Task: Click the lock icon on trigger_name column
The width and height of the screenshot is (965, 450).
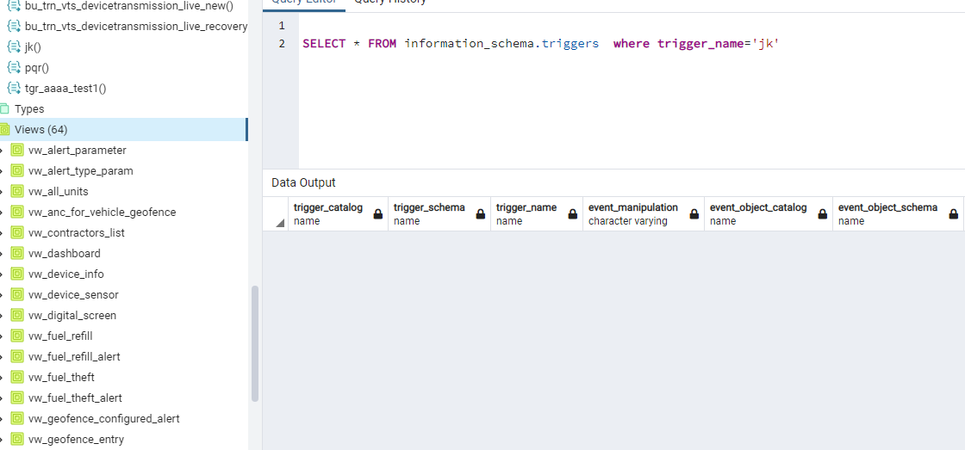Action: click(x=572, y=214)
